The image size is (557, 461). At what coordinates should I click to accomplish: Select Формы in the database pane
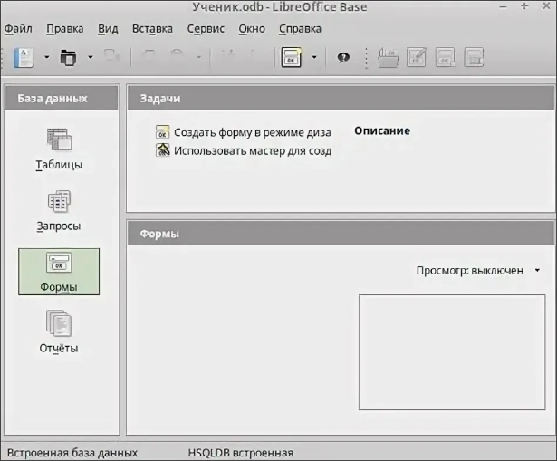[x=59, y=272]
